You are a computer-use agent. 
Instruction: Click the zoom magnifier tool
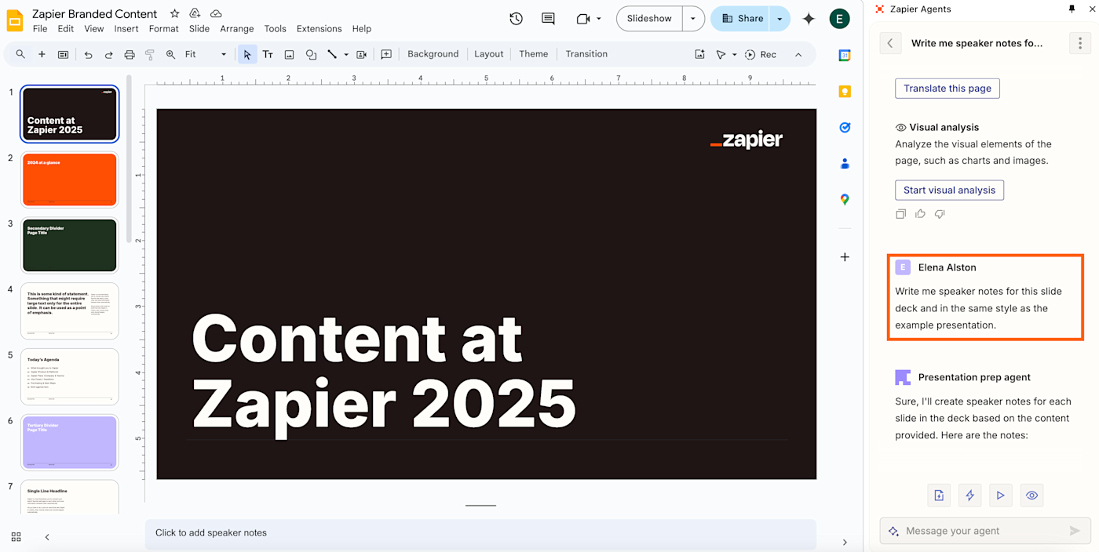(170, 54)
